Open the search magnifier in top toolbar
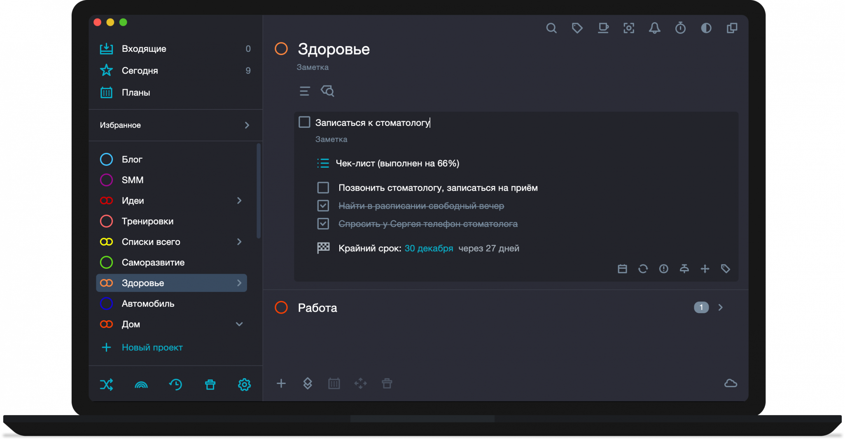845x439 pixels. tap(551, 28)
